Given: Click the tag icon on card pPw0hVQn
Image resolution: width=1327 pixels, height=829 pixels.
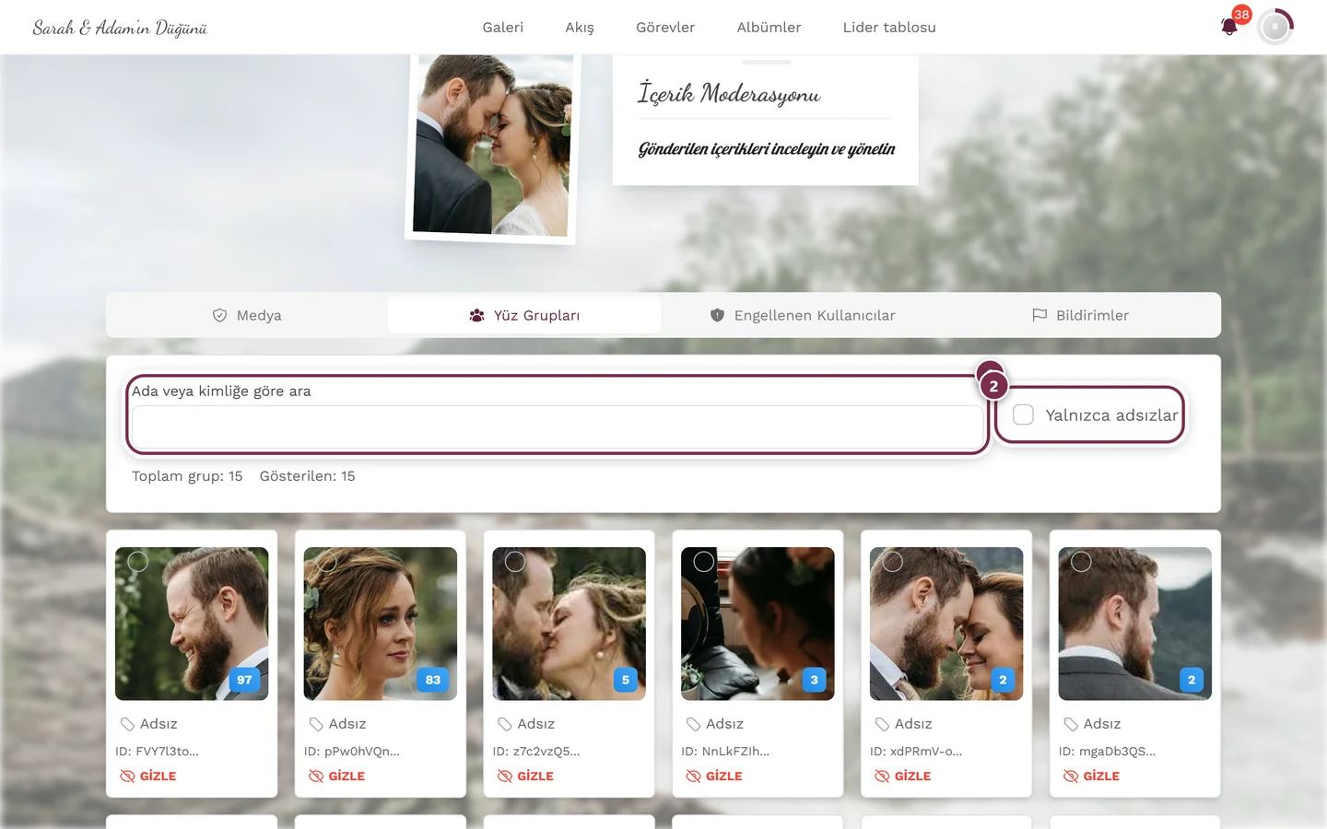Looking at the screenshot, I should pyautogui.click(x=316, y=724).
